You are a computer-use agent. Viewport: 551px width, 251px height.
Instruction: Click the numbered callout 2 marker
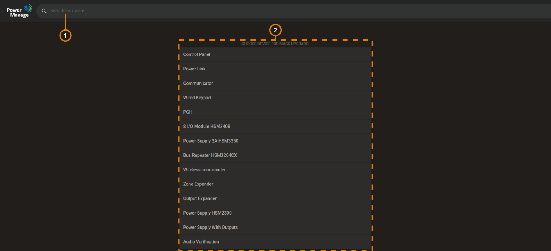pos(276,30)
